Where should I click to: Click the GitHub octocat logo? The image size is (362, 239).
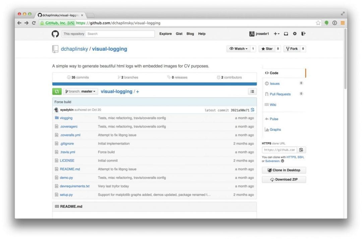coord(55,34)
